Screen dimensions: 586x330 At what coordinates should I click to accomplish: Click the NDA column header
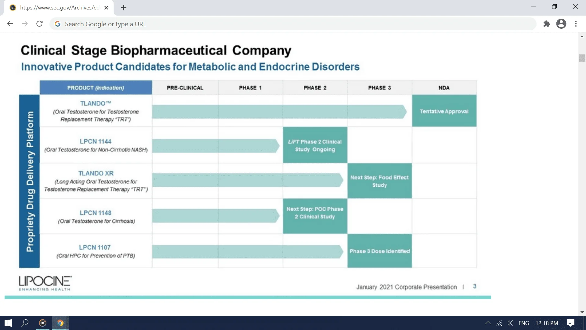[444, 88]
